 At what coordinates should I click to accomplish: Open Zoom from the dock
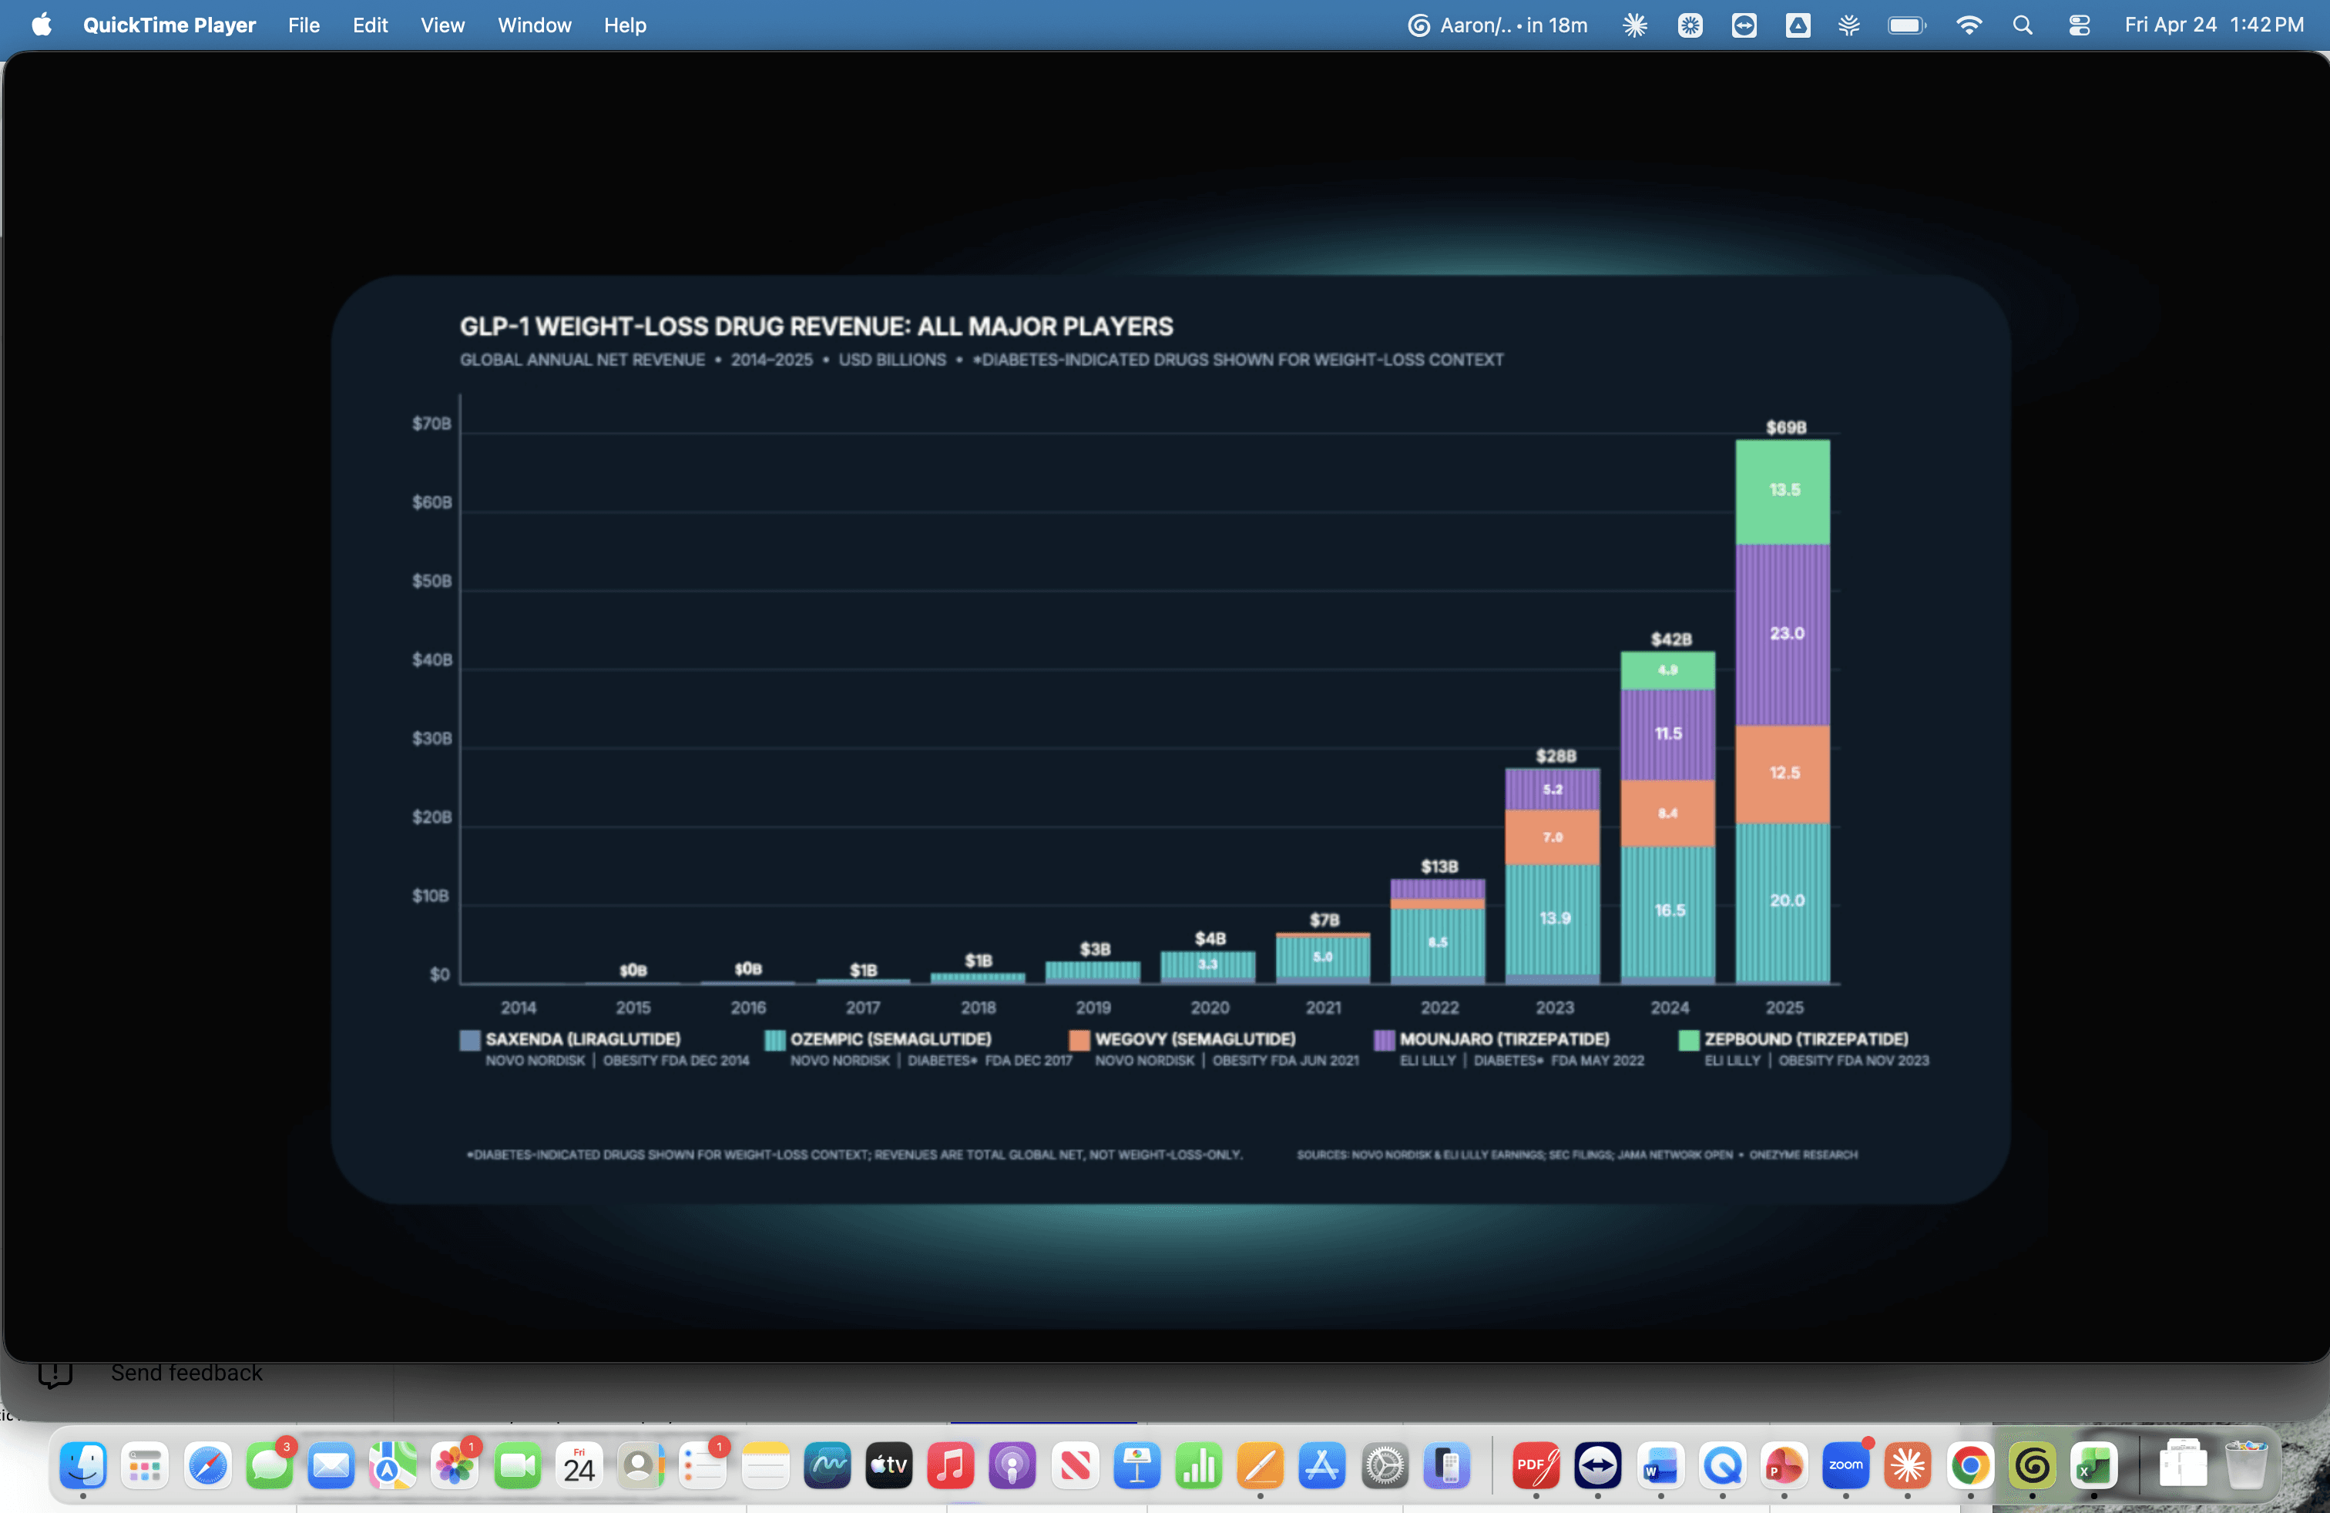pyautogui.click(x=1845, y=1465)
